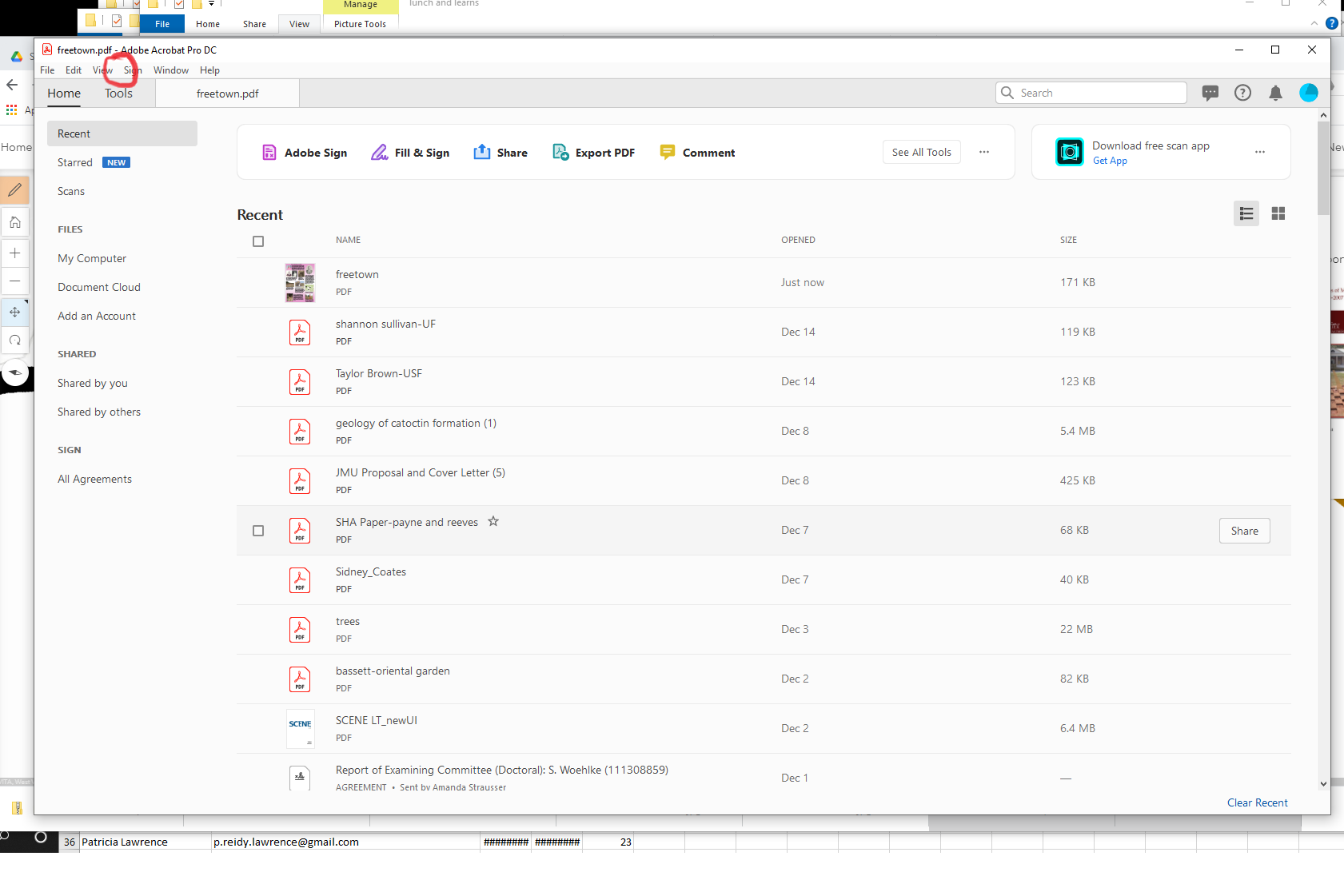
Task: Open the Comment tool
Action: [708, 152]
